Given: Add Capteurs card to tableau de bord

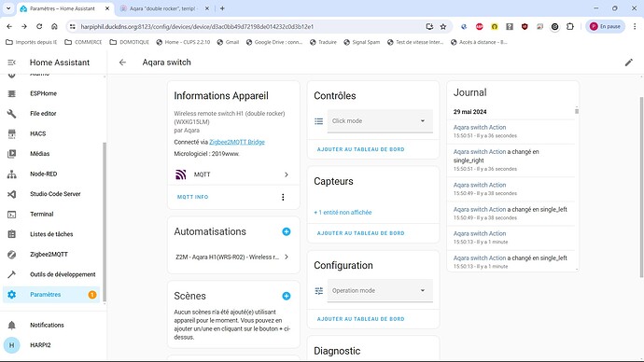Looking at the screenshot, I should (x=360, y=233).
